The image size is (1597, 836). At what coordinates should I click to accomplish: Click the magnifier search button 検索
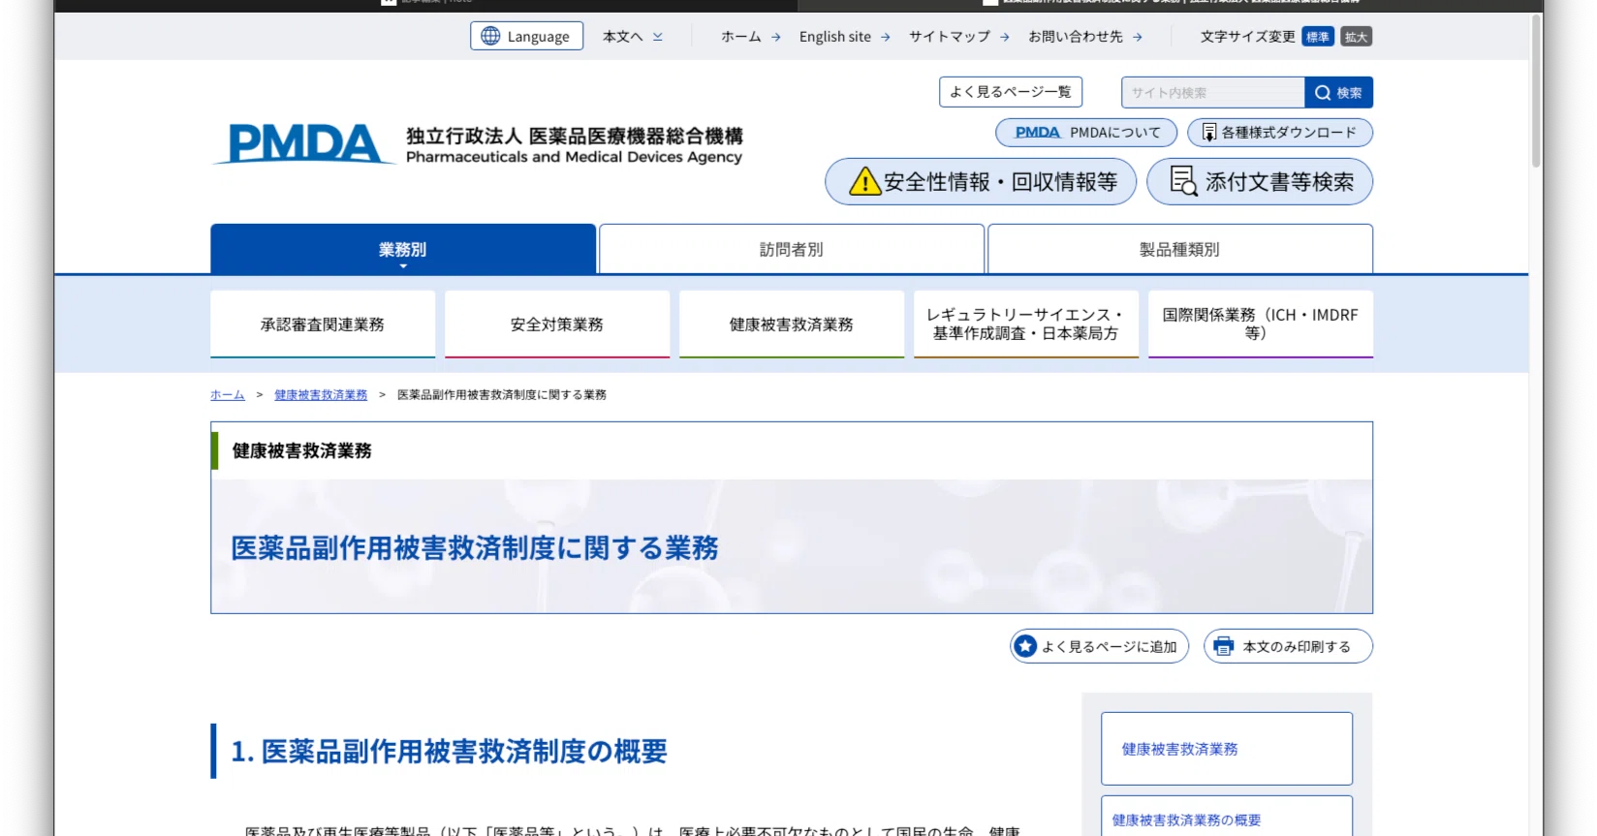pyautogui.click(x=1338, y=93)
